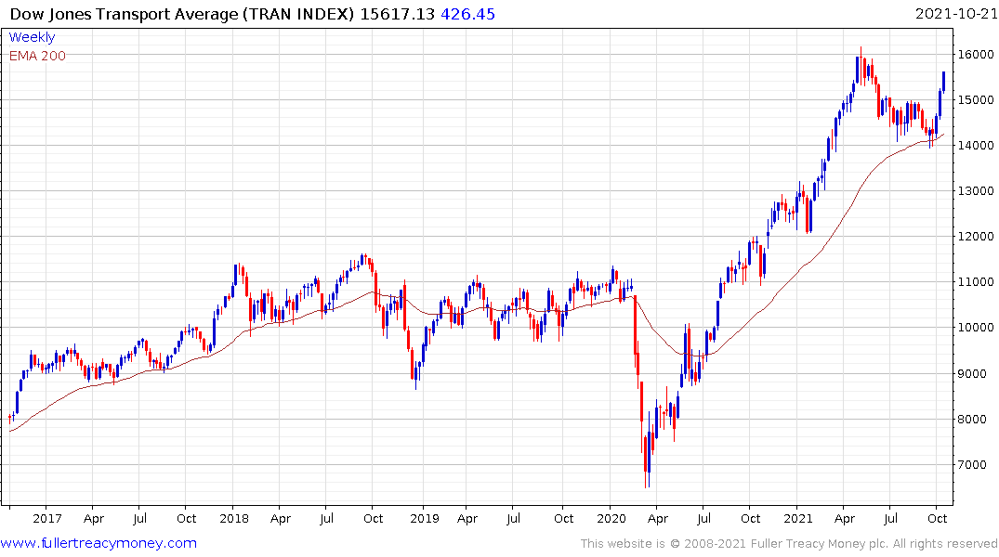Click the 2020 x-axis label
Screen dimensions: 999x557
click(611, 519)
